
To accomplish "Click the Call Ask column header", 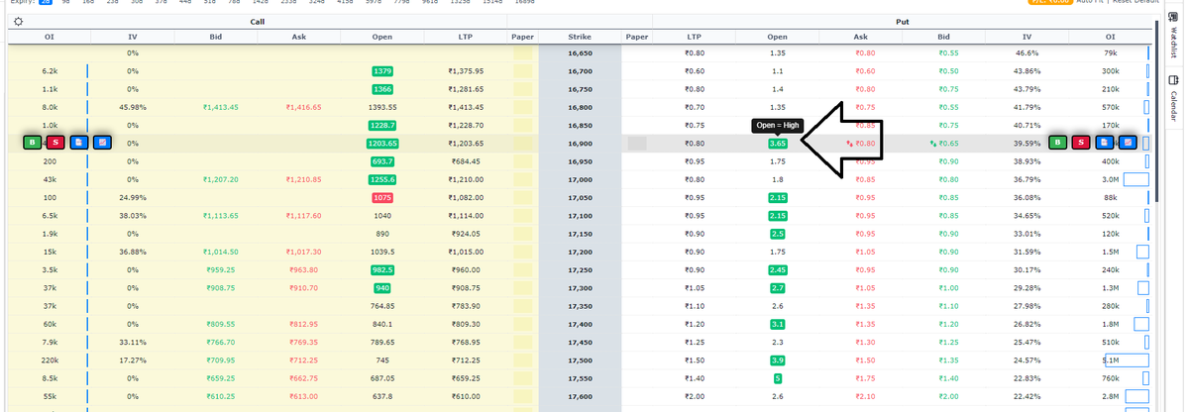I will pos(298,37).
